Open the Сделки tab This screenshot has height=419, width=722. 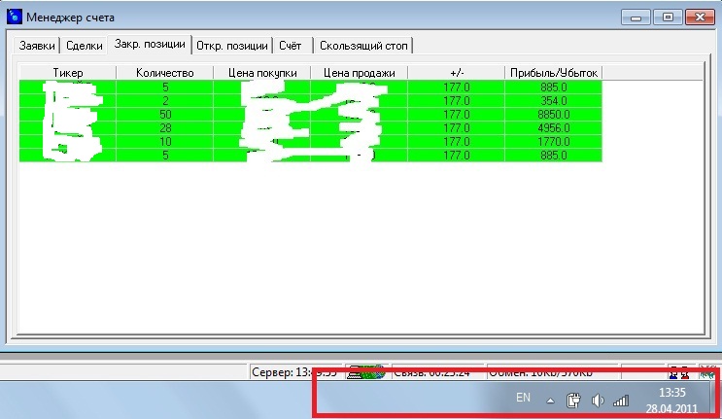tap(85, 46)
